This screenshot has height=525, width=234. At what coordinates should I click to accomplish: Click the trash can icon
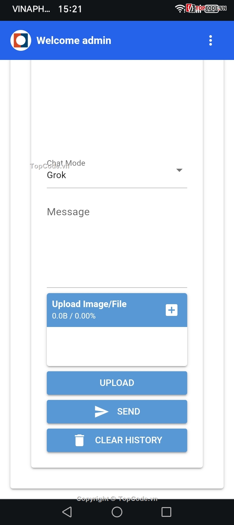coord(79,440)
